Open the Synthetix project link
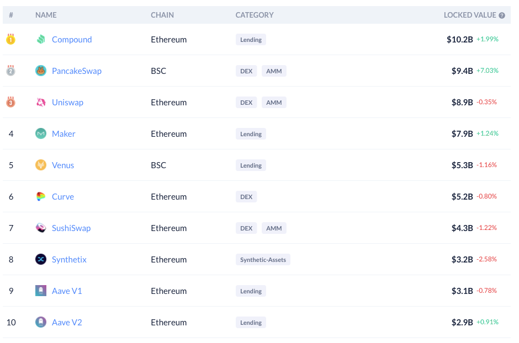519x343 pixels. tap(69, 259)
